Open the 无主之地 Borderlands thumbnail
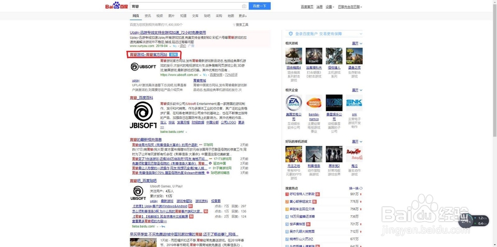 (x=294, y=154)
